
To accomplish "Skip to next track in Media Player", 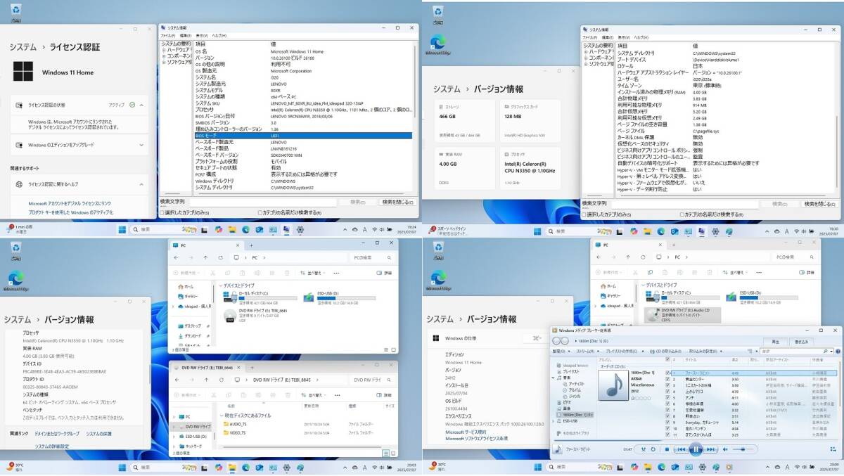I will [710, 449].
